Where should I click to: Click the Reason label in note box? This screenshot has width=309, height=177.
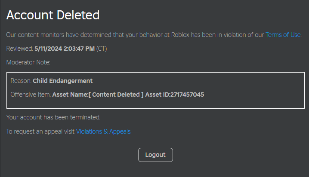(21, 81)
